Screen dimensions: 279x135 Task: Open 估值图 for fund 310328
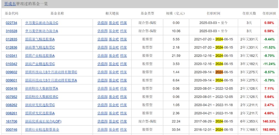[x=103, y=31]
